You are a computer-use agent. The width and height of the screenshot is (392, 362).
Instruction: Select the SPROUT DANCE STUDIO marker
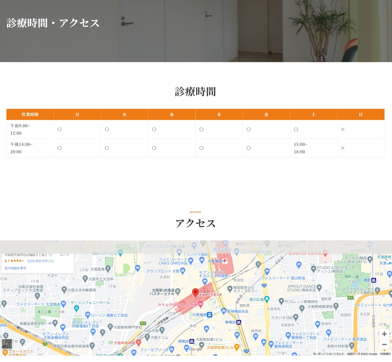(319, 287)
